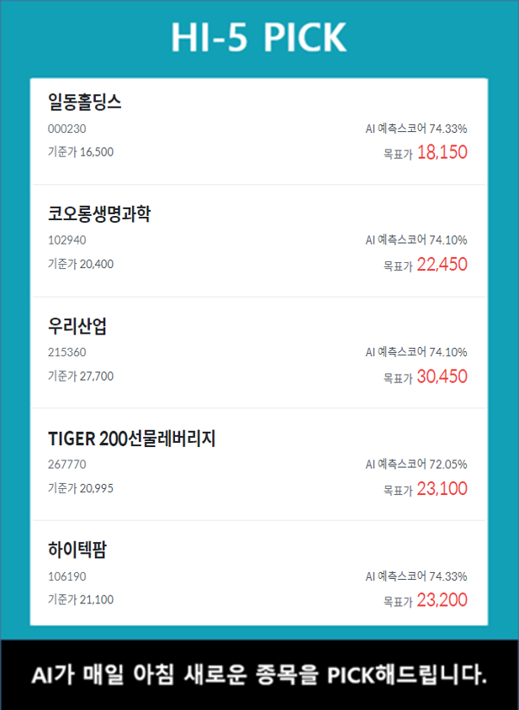Open TIGER 200선물레버리지 listing
The image size is (519, 710).
[132, 438]
